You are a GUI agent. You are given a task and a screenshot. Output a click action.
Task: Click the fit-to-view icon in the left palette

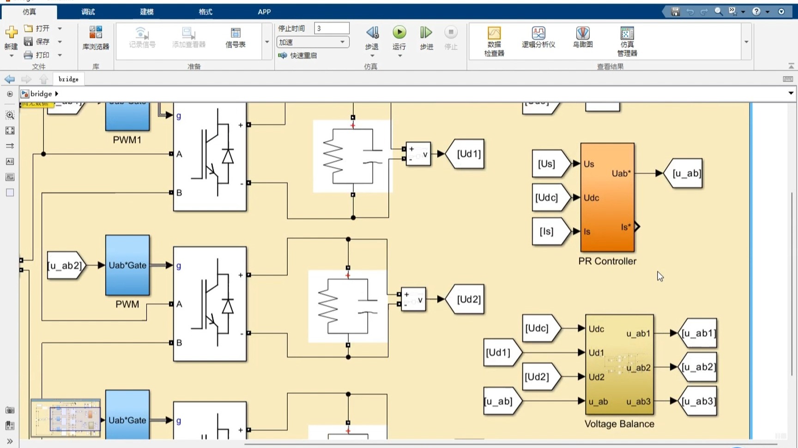coord(10,130)
